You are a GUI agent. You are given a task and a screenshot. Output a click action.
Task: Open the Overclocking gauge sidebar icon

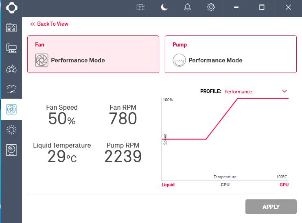click(11, 89)
